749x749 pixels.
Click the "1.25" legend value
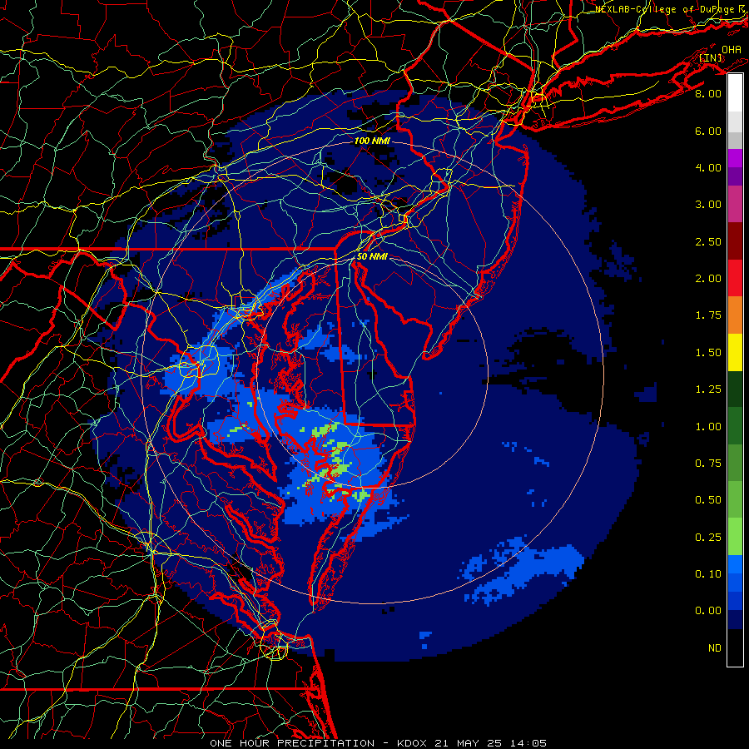pyautogui.click(x=708, y=389)
